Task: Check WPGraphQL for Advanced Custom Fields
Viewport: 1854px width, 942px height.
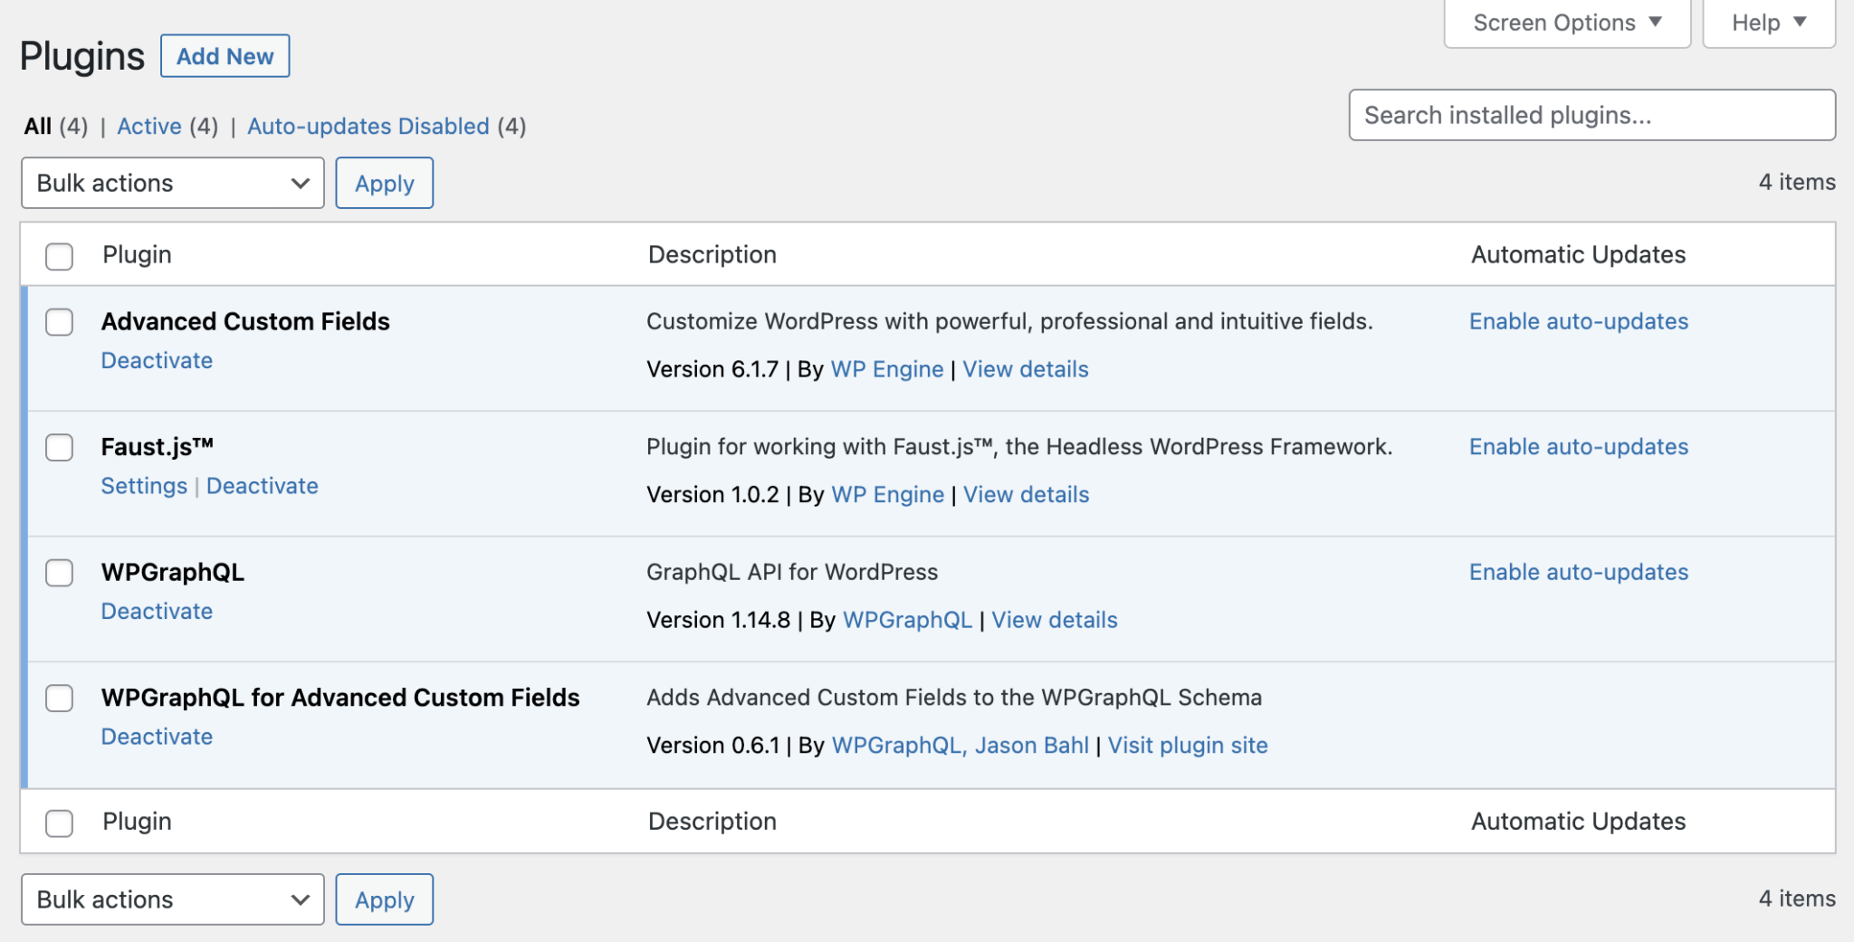Action: pos(59,699)
